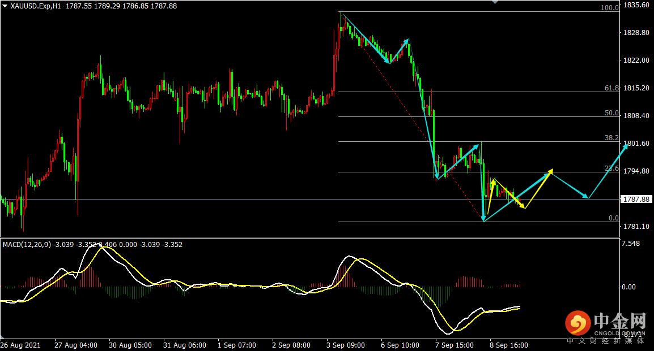Click the 7 Sep 15:00 time label
This screenshot has height=351, width=654.
(454, 345)
